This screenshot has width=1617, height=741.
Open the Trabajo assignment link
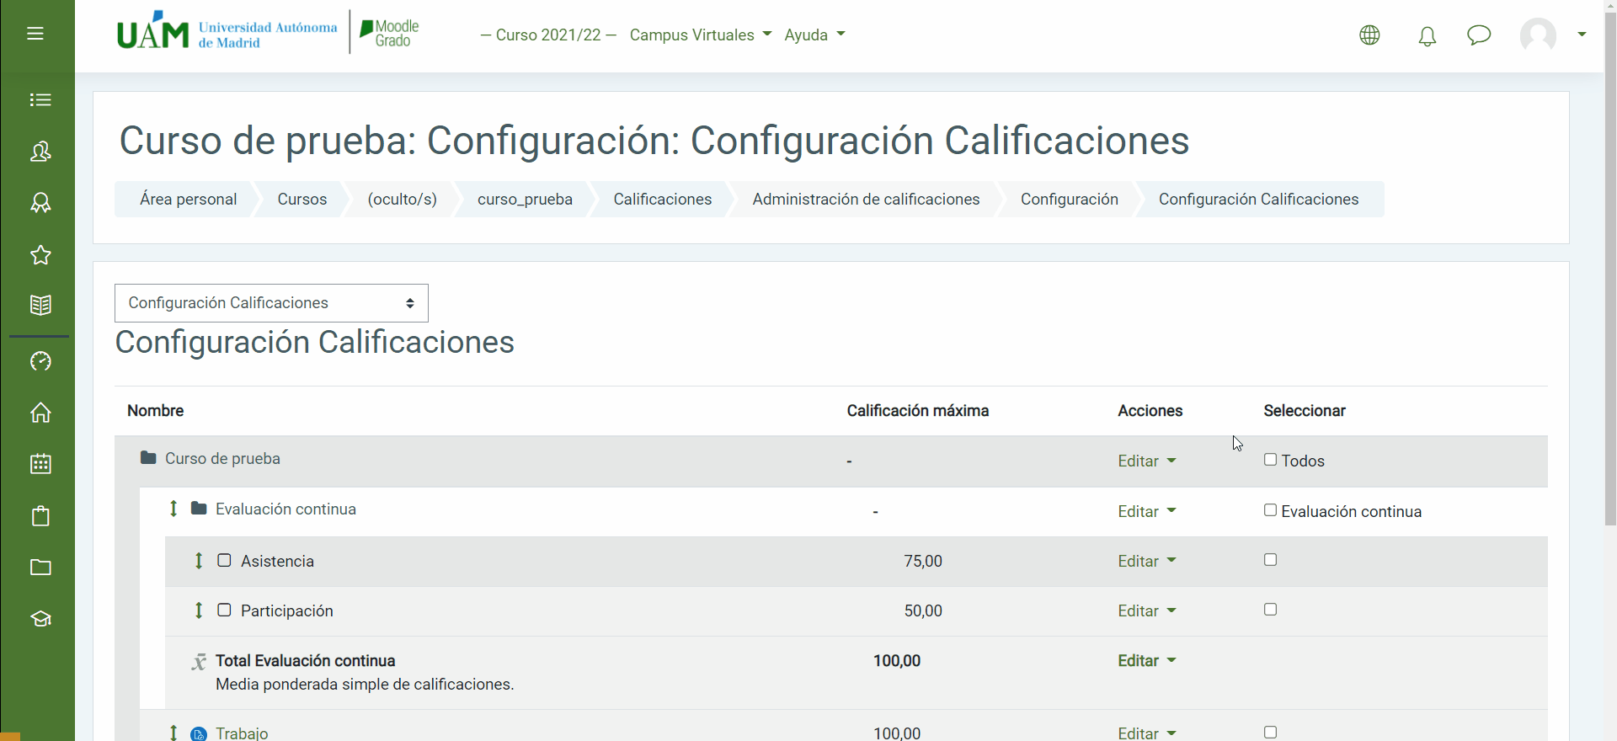[x=242, y=733]
